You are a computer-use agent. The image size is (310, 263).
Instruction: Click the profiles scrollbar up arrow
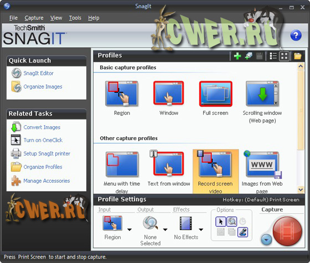(301, 66)
